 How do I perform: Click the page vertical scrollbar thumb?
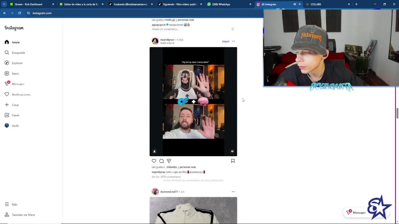pyautogui.click(x=397, y=113)
